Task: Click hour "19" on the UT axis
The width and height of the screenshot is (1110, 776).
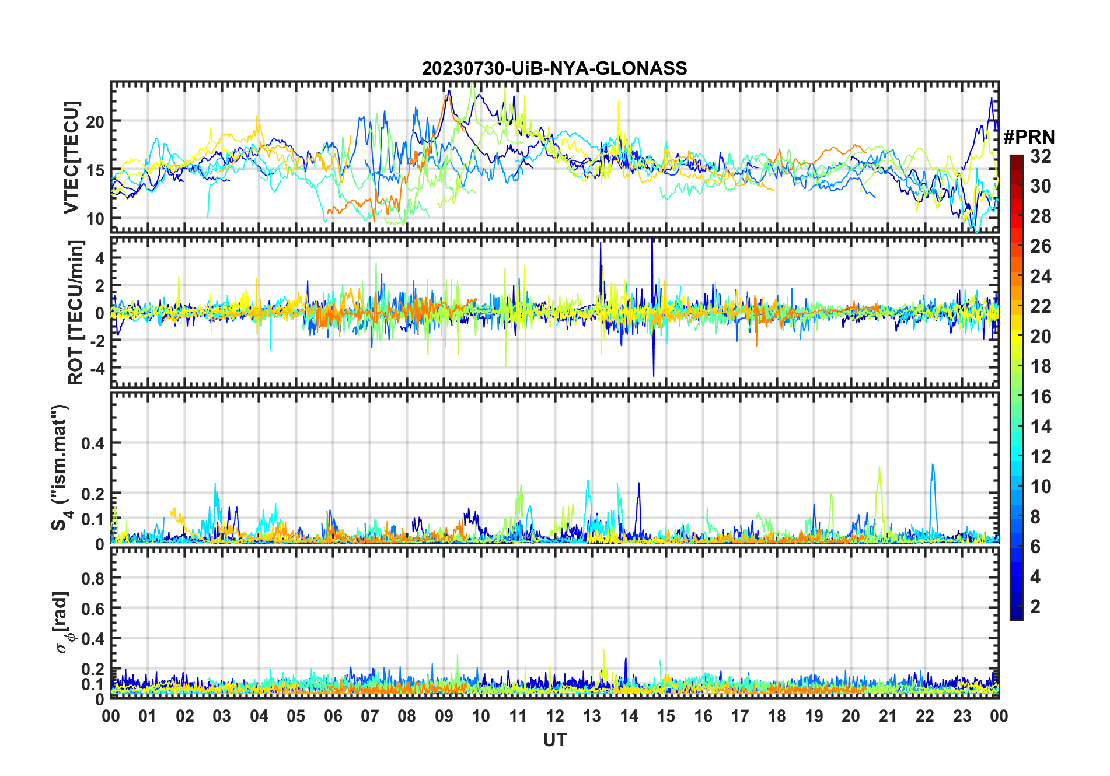Action: [814, 716]
